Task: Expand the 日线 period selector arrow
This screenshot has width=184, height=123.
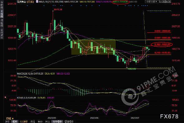Action: point(13,118)
